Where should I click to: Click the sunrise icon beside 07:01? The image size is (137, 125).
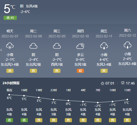(x=103, y=83)
